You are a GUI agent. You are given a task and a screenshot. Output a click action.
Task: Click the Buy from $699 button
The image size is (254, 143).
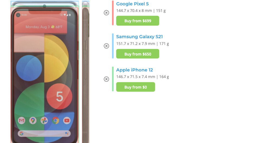pos(138,21)
